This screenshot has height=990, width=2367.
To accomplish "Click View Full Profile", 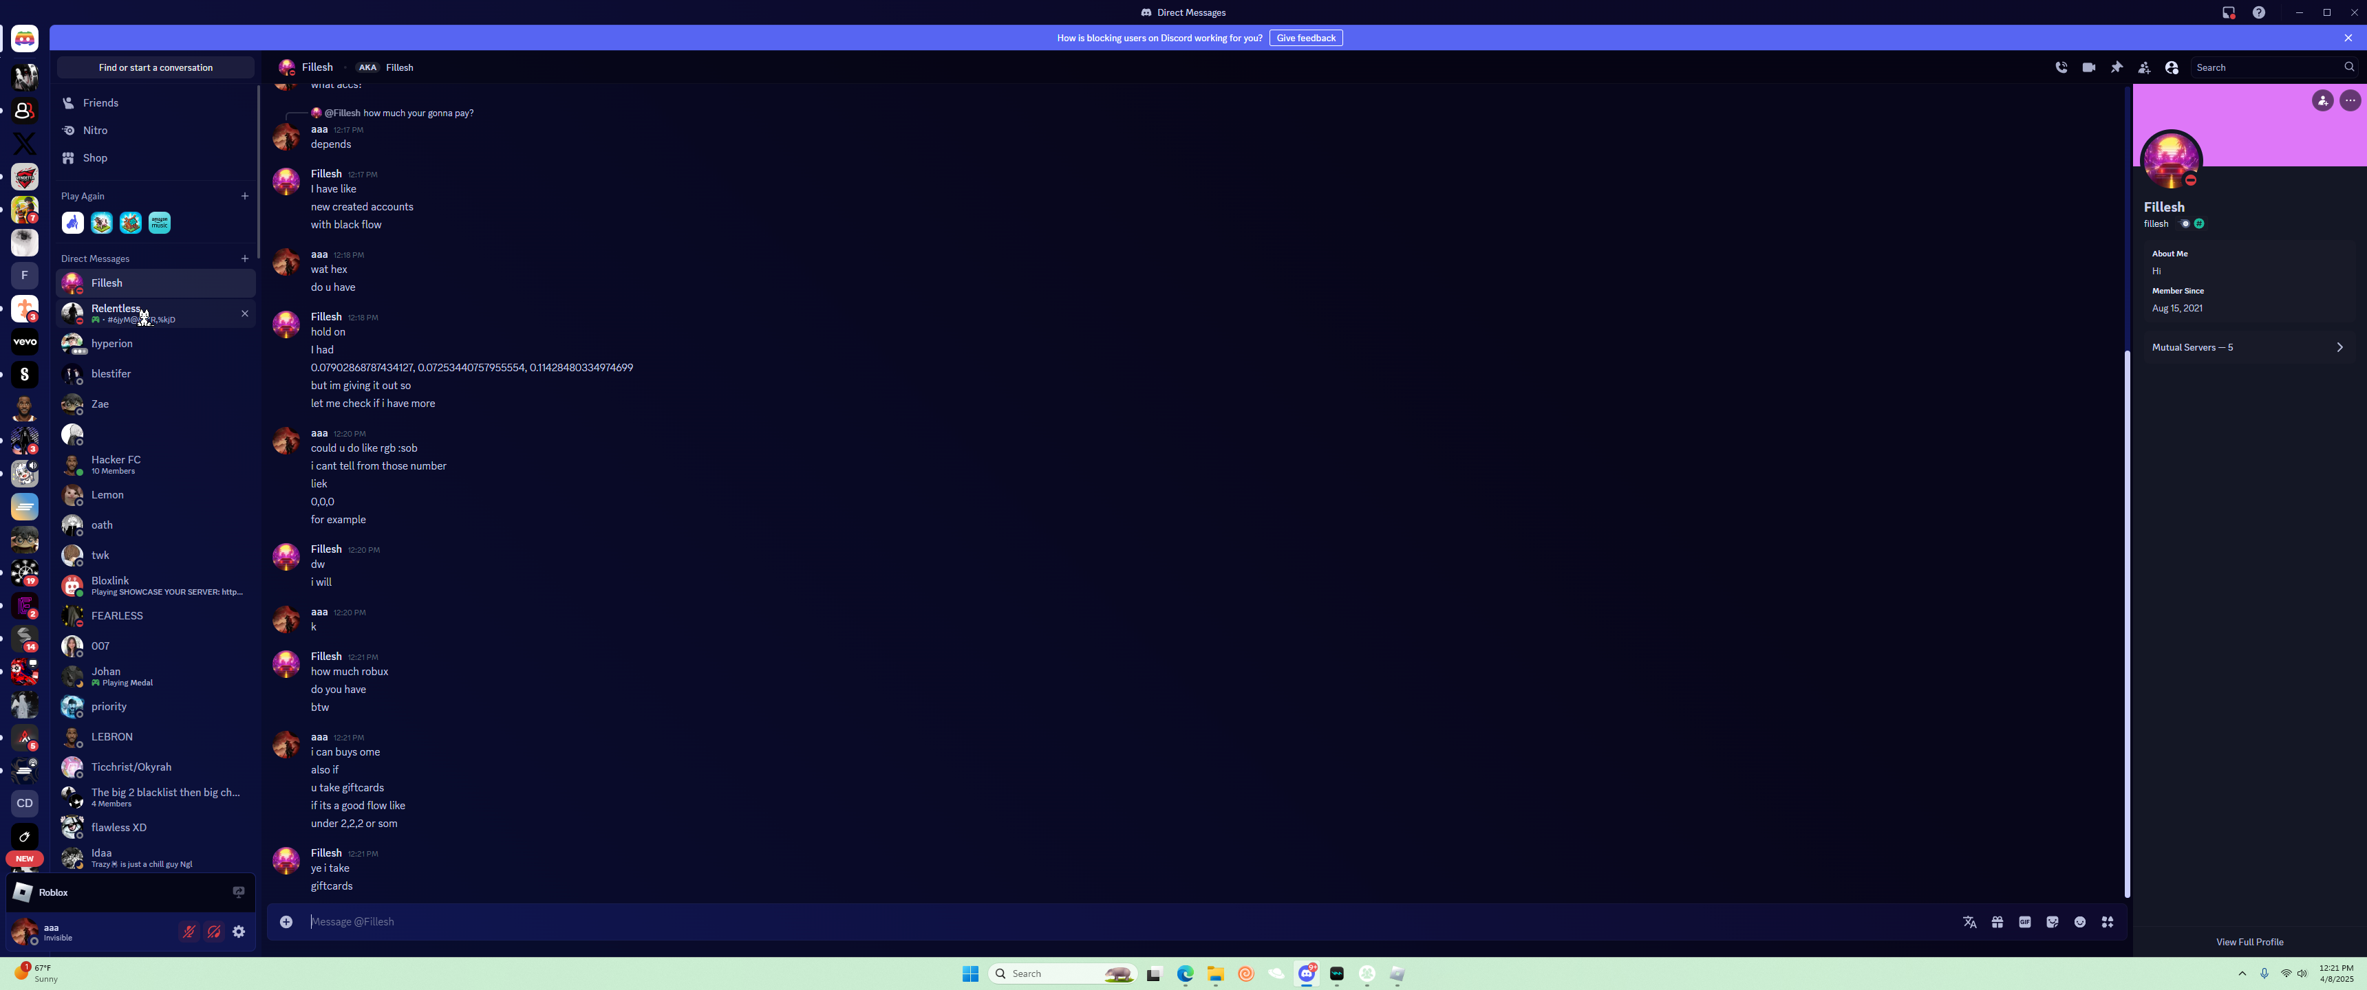I will coord(2249,941).
